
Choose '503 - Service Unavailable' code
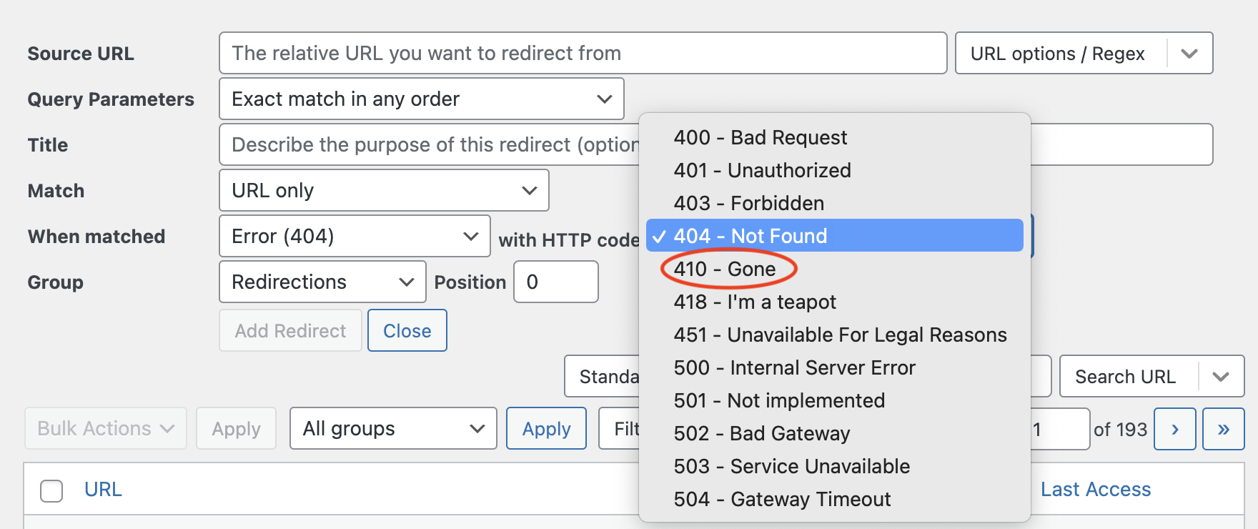pos(791,467)
